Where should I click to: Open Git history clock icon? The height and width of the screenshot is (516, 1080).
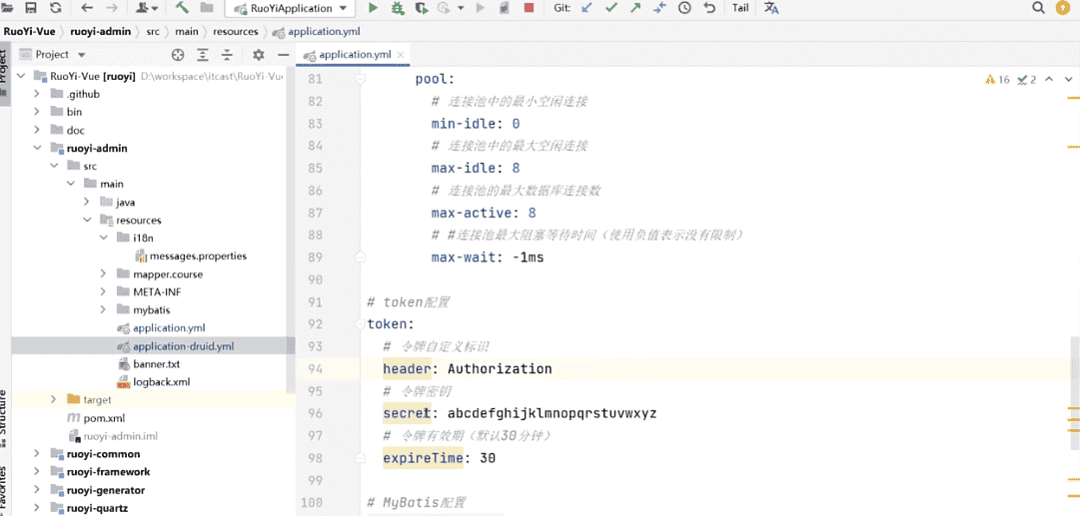(684, 8)
